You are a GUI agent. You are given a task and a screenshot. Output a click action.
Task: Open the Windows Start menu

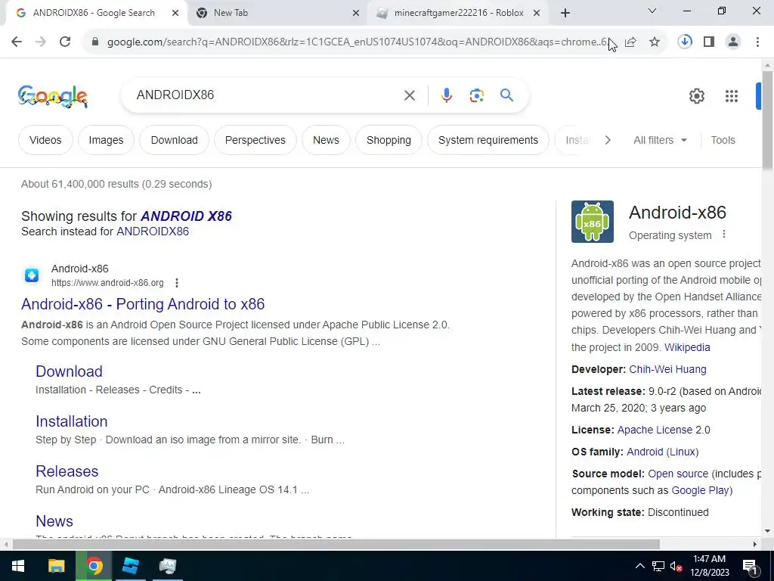click(18, 566)
